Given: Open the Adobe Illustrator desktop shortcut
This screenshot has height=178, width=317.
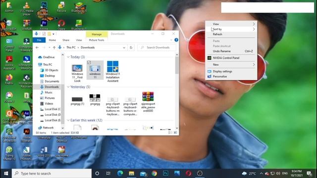Looking at the screenshot, I should 26,135.
